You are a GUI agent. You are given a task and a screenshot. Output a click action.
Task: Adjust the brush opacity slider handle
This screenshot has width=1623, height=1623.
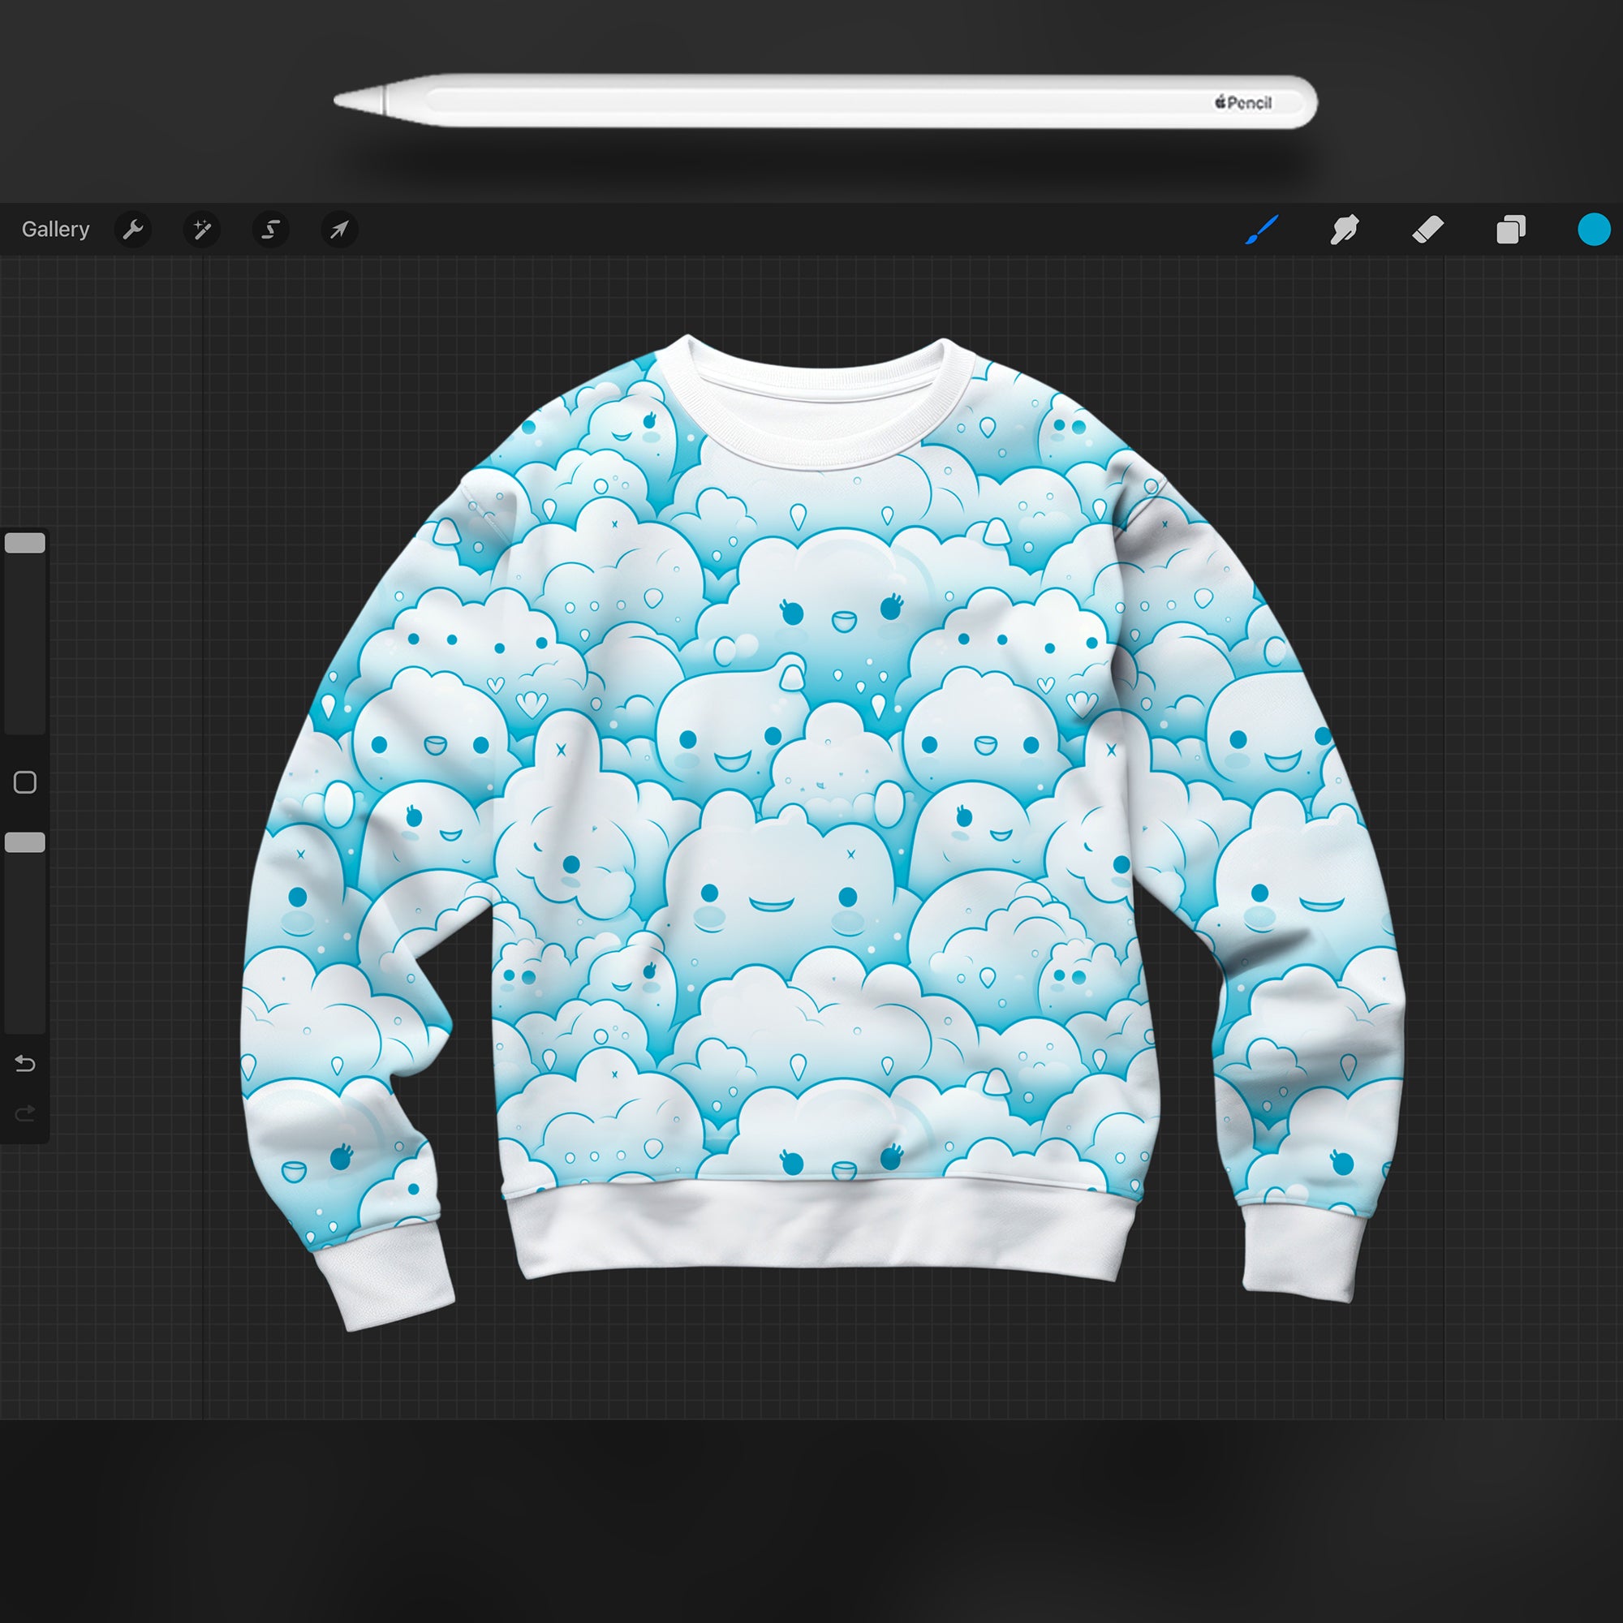(24, 840)
